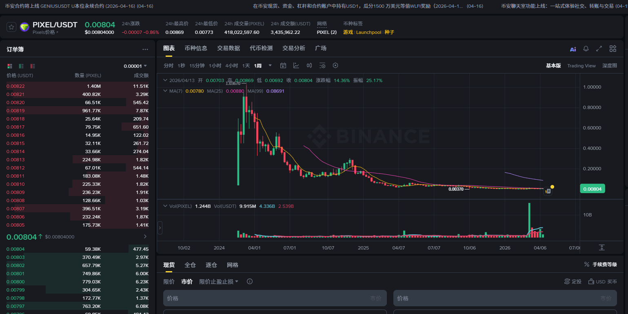The width and height of the screenshot is (628, 314).
Task: Select the 4小时 chart interval
Action: [231, 65]
